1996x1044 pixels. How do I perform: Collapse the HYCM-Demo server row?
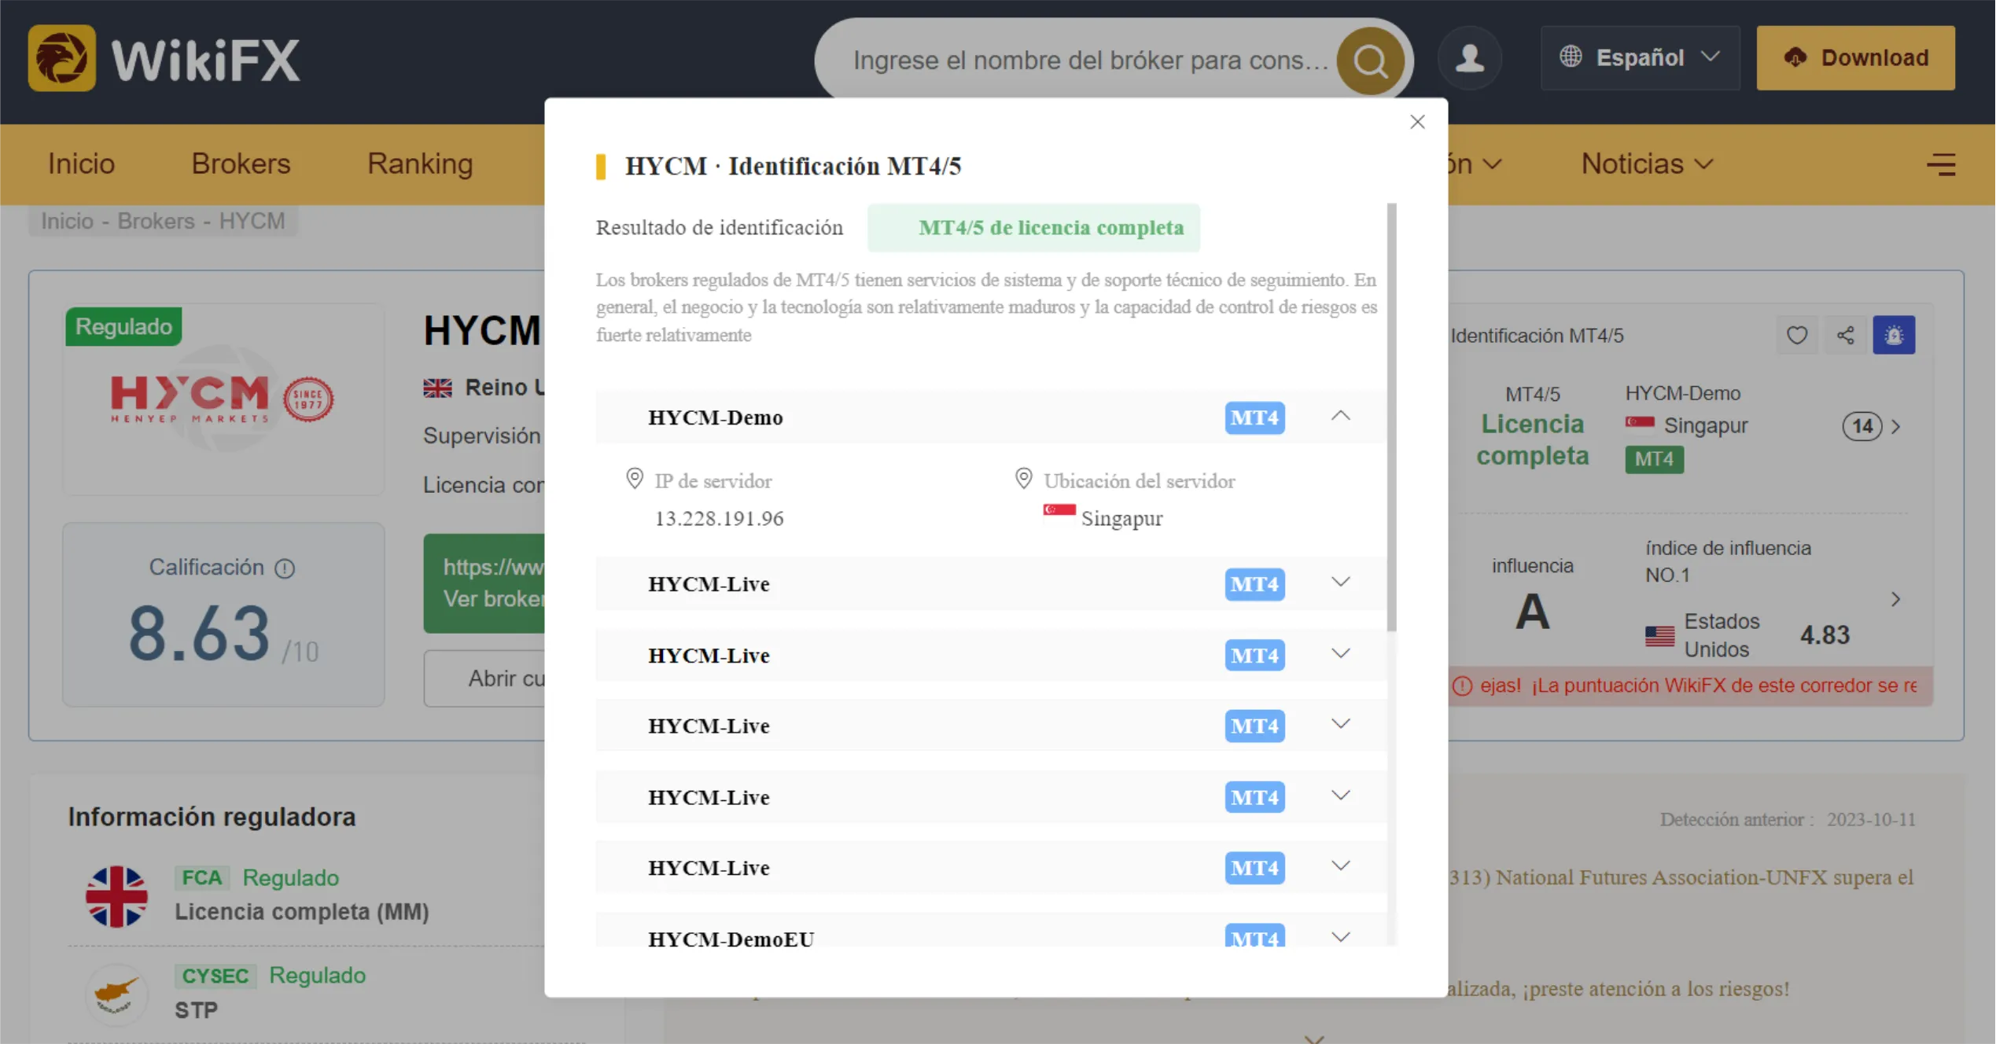(1341, 416)
